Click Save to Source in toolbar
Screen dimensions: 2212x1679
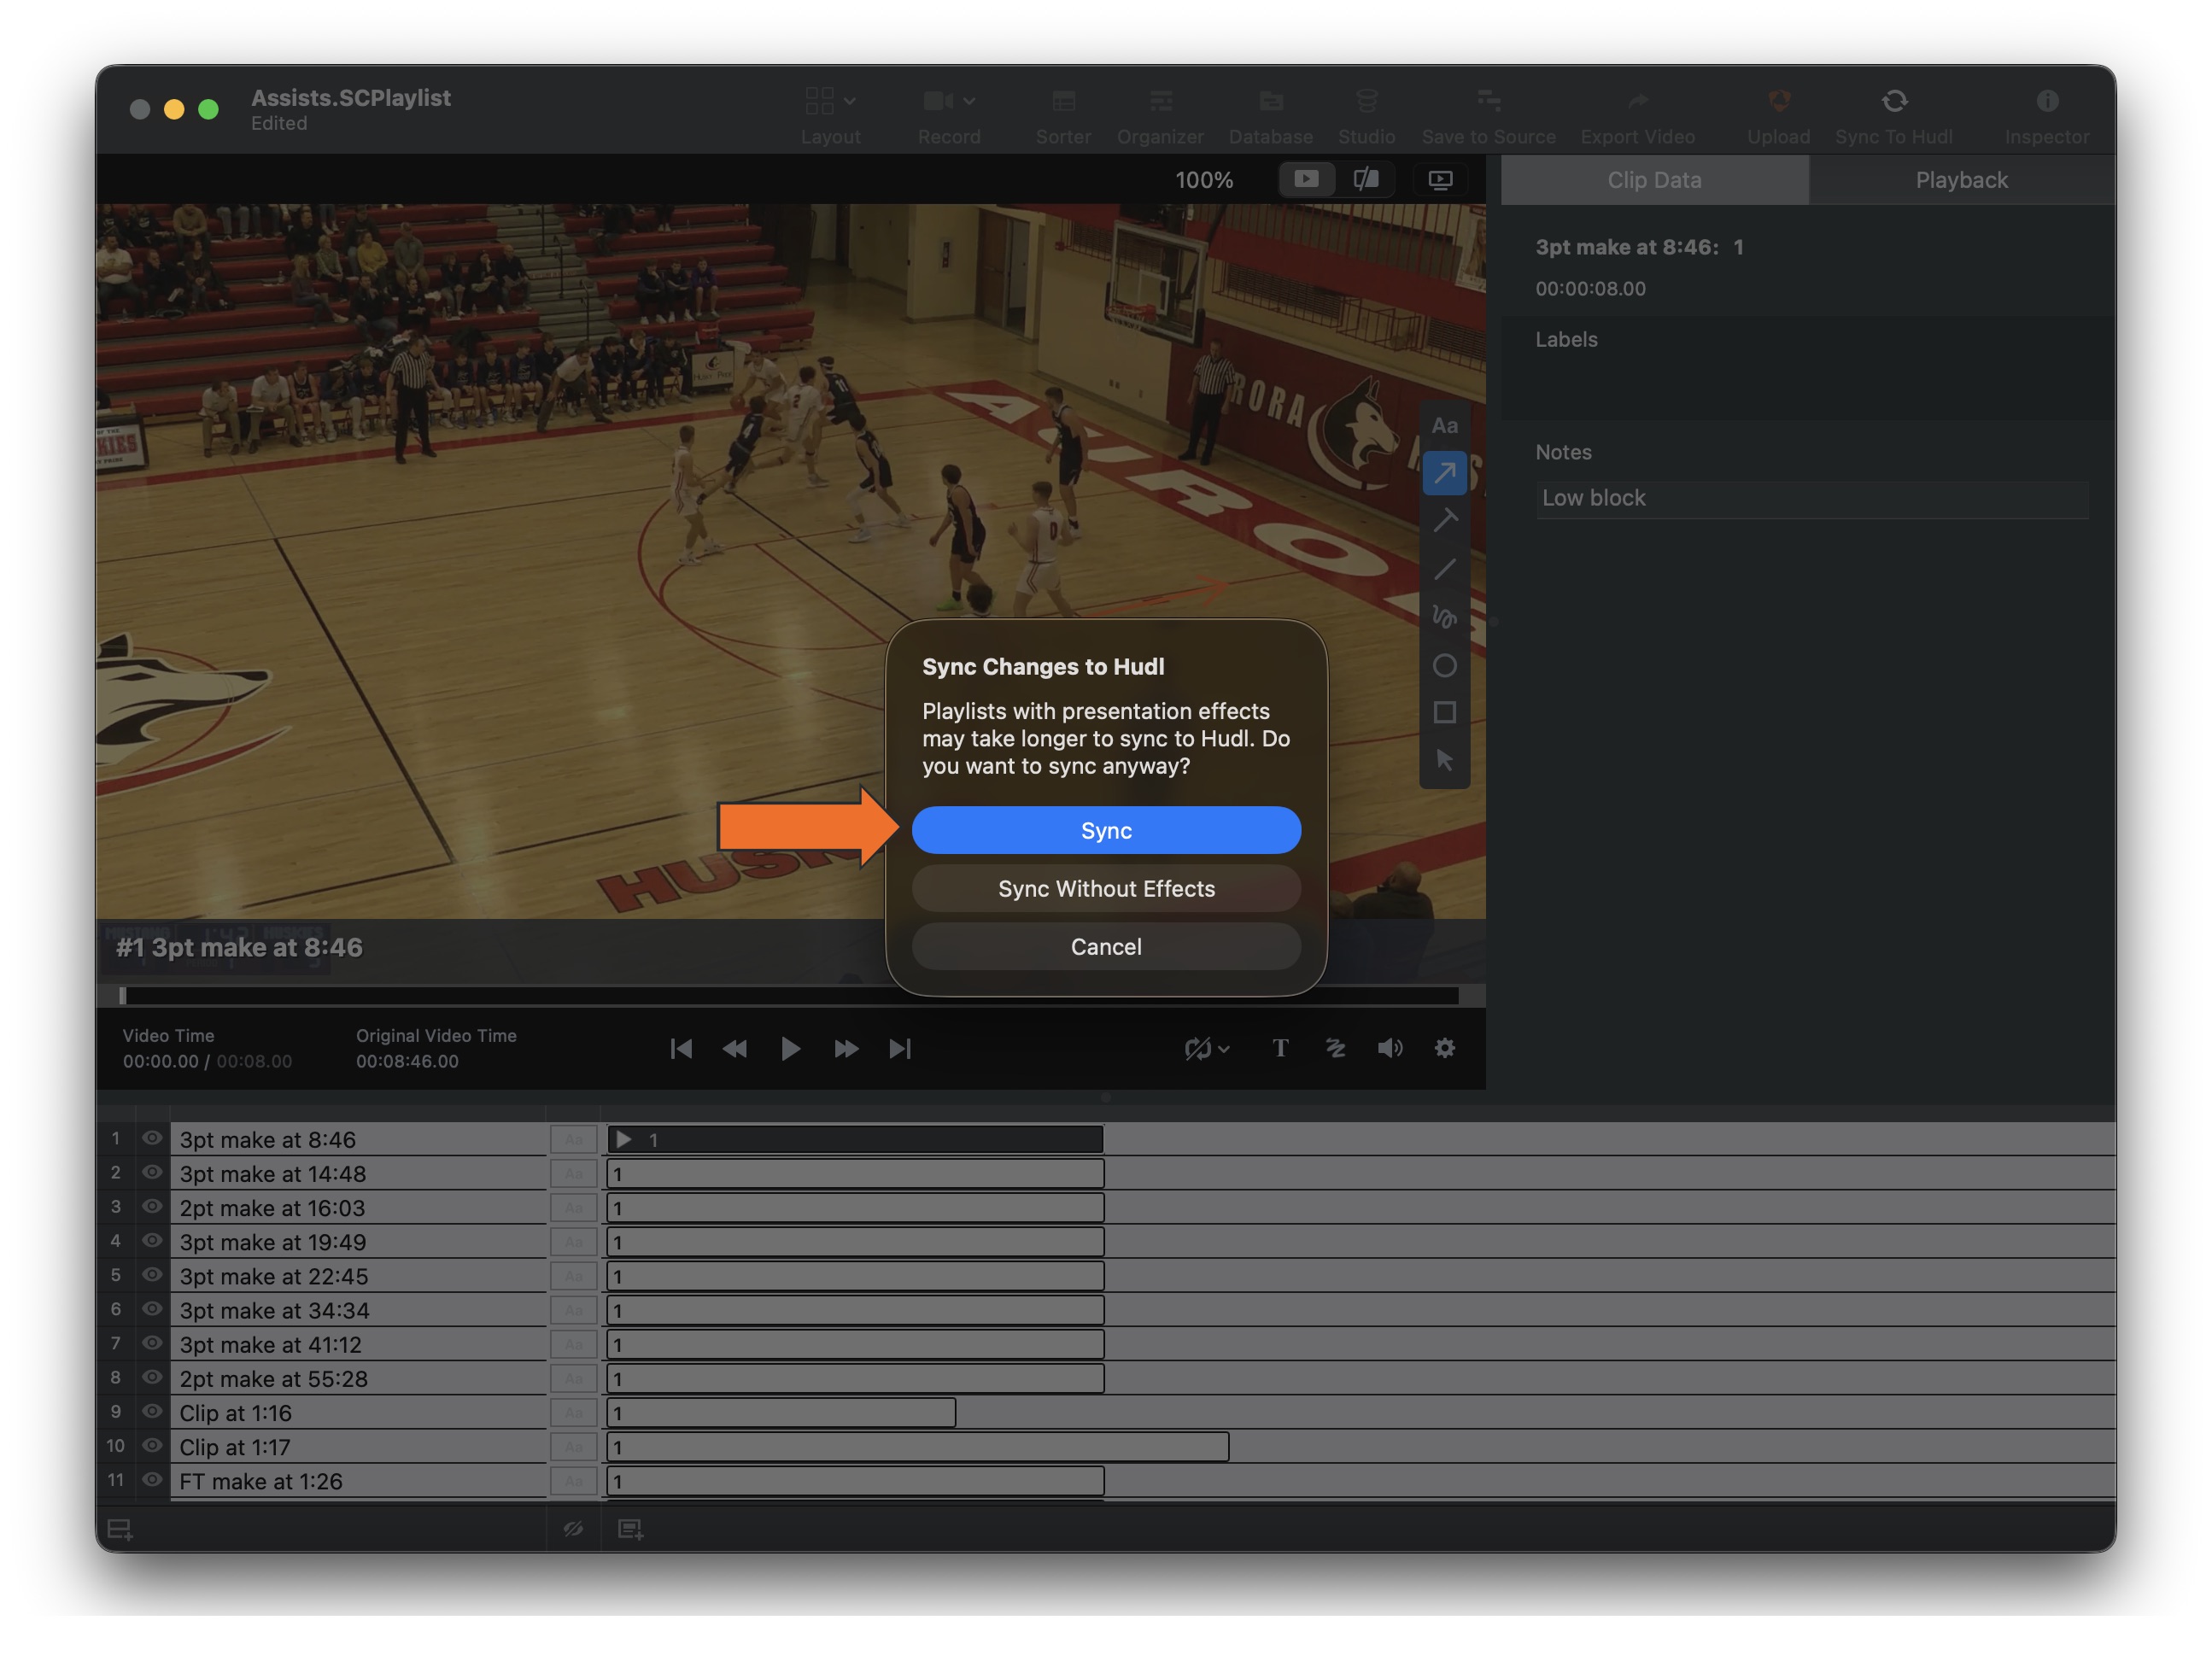(1488, 116)
